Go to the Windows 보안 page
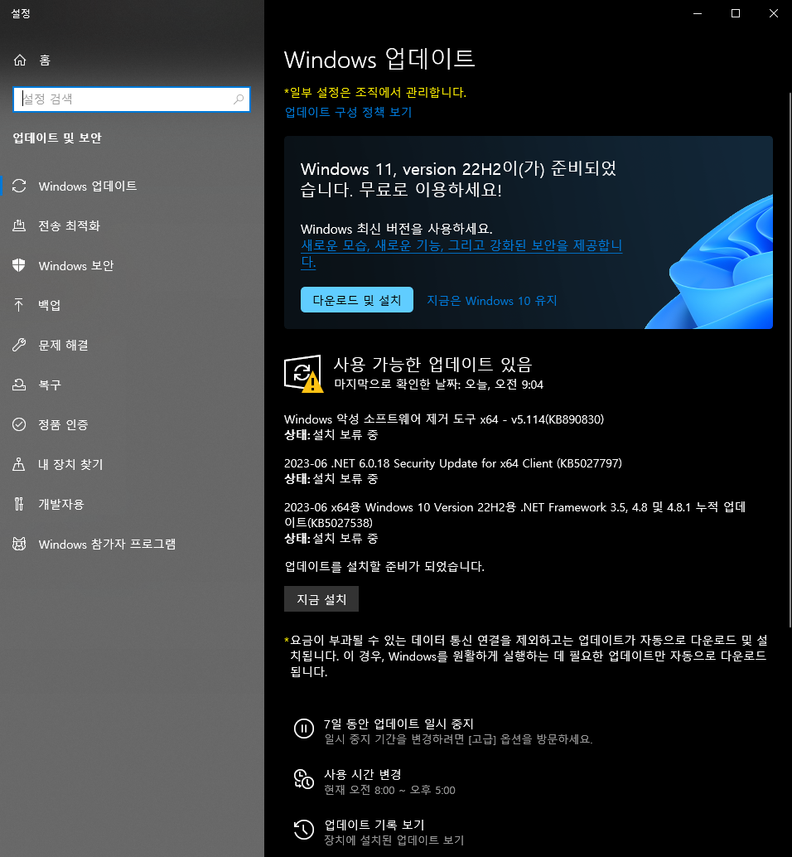Image resolution: width=792 pixels, height=857 pixels. [x=133, y=265]
